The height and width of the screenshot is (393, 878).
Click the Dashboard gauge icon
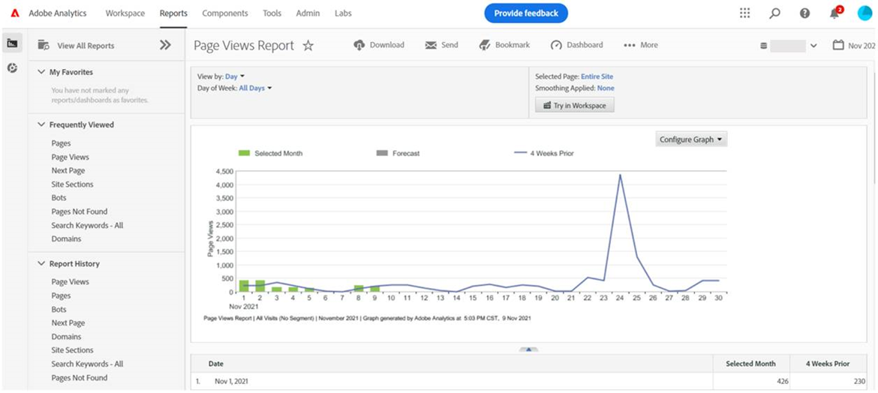click(x=556, y=45)
